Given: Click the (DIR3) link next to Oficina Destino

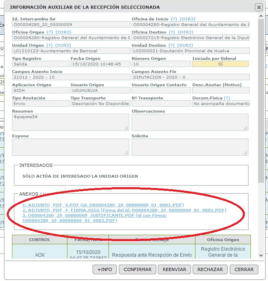Looking at the screenshot, I should pos(185,32).
